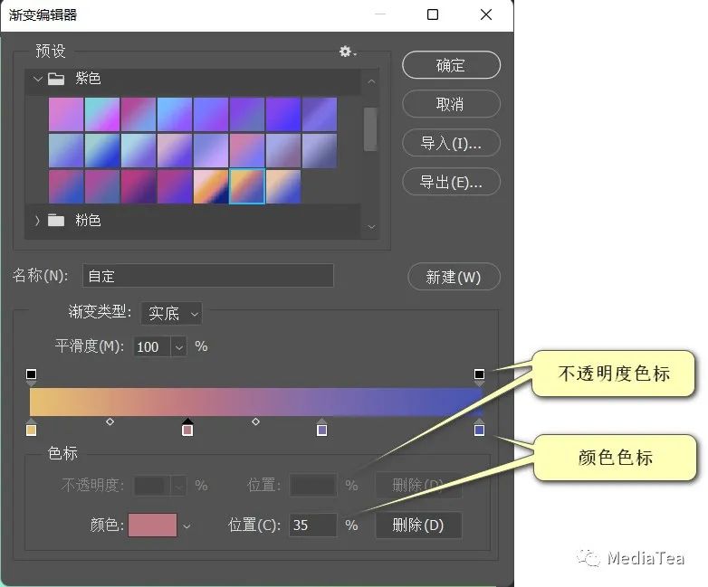Screen dimensions: 708x587
Task: Click the 名称 text field containing 自定
Action: click(208, 276)
